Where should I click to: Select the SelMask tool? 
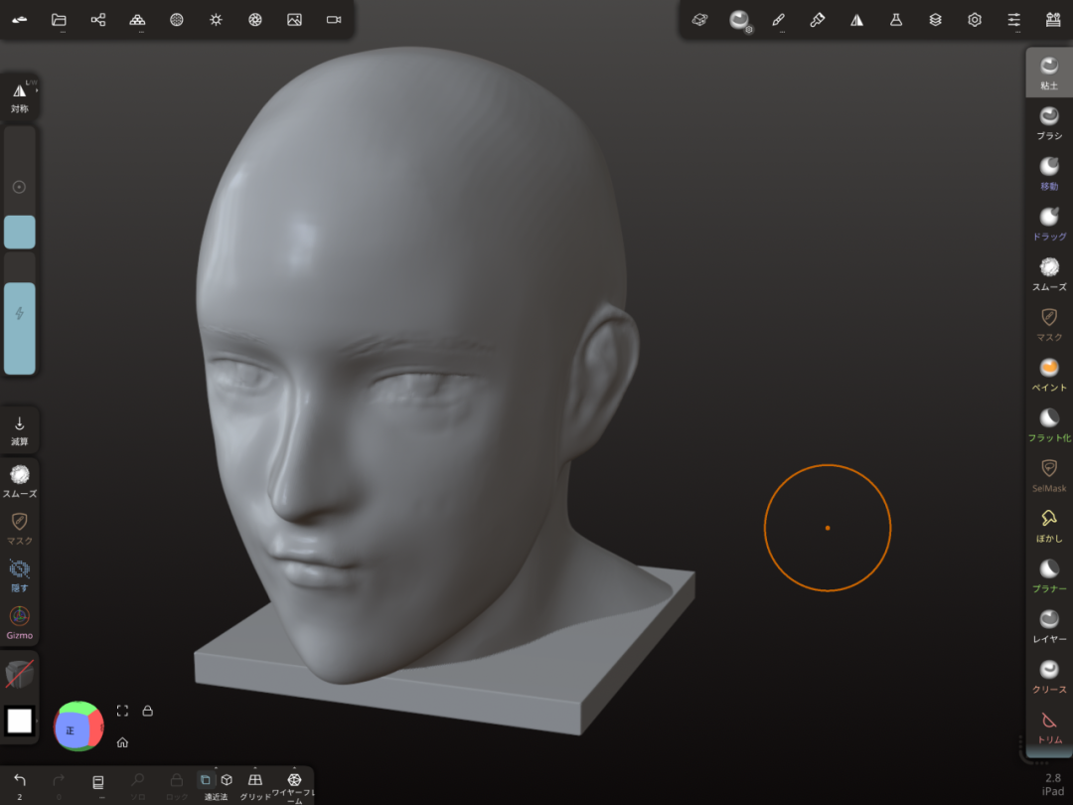(x=1049, y=476)
